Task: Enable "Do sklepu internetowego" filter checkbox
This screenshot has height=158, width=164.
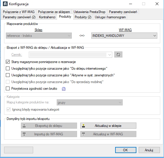Action: (x=8, y=69)
